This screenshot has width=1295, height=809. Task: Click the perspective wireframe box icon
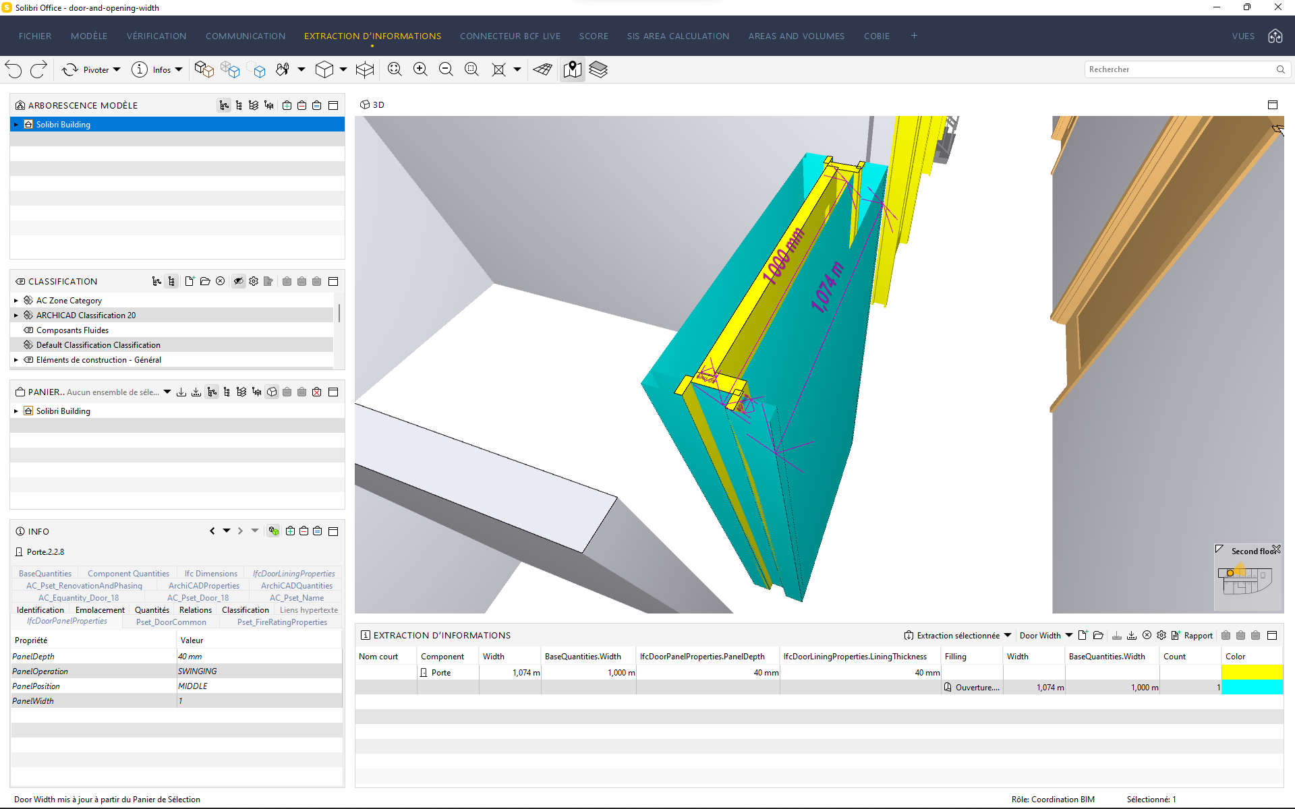point(365,69)
